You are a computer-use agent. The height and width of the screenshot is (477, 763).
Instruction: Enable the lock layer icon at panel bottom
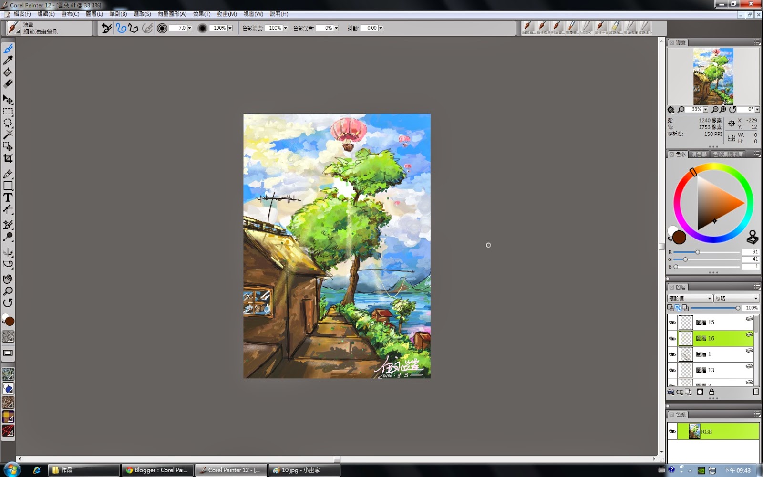pyautogui.click(x=712, y=392)
